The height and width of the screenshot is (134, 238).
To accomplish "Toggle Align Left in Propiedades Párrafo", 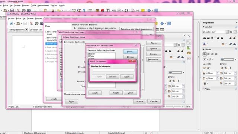I will (205, 54).
